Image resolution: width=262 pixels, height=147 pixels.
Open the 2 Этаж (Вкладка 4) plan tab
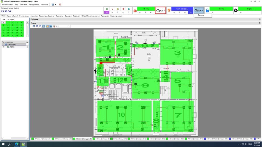(101, 139)
